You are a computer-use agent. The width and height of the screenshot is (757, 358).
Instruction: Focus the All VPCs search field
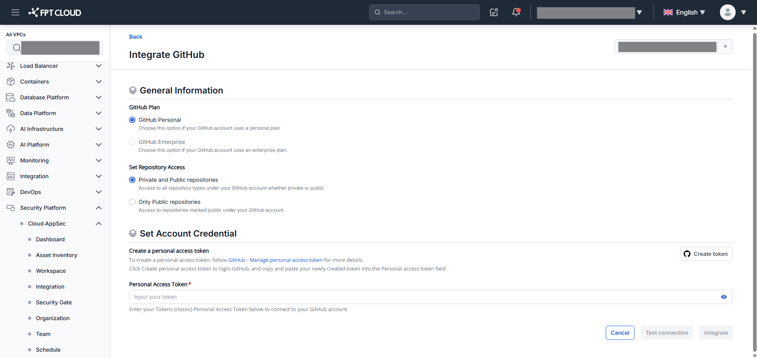[x=54, y=48]
